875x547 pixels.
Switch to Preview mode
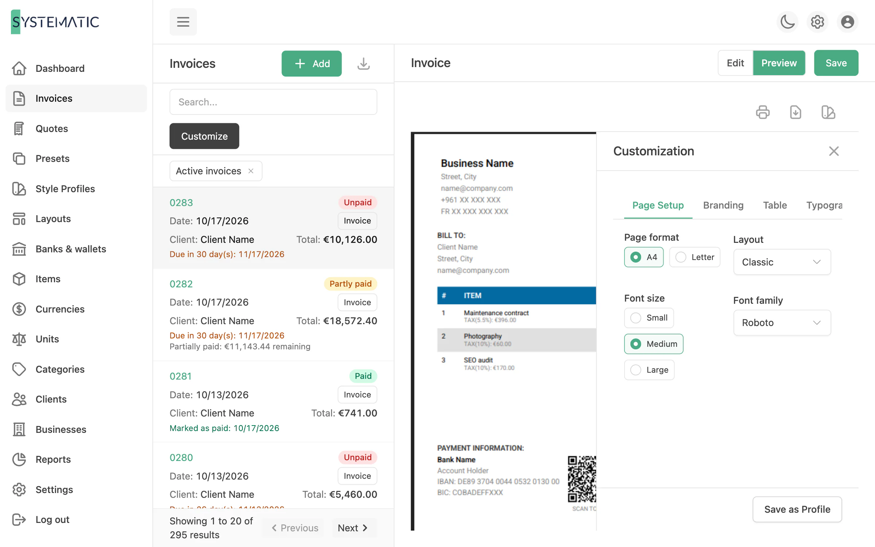coord(779,63)
